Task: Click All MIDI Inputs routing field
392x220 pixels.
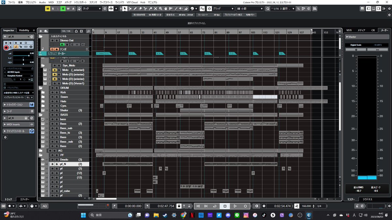Action: (19, 72)
